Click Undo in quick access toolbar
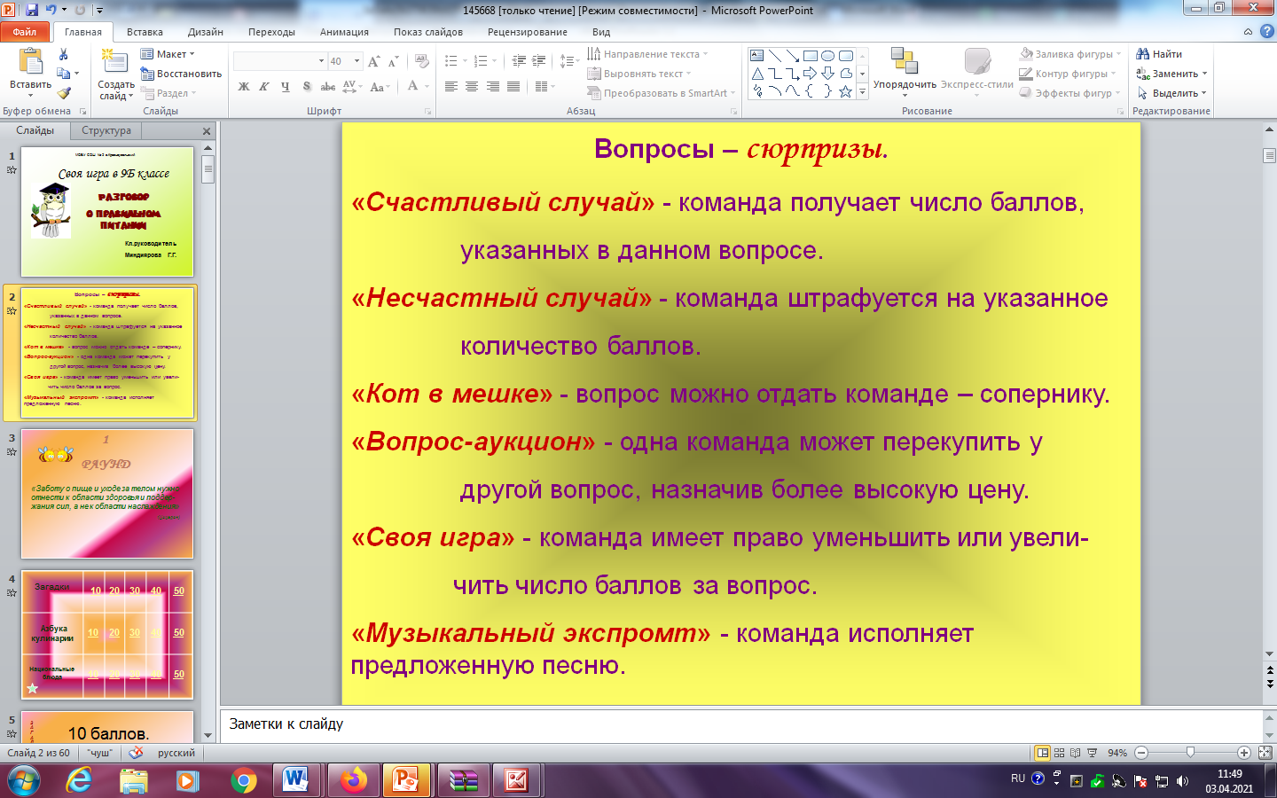The height and width of the screenshot is (798, 1277). (x=51, y=10)
